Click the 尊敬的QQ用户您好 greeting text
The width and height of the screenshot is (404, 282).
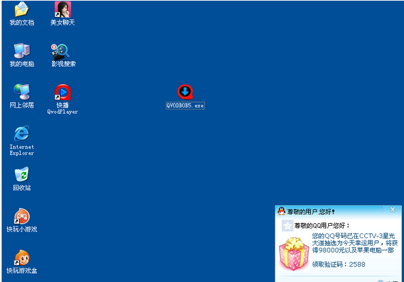pyautogui.click(x=322, y=226)
